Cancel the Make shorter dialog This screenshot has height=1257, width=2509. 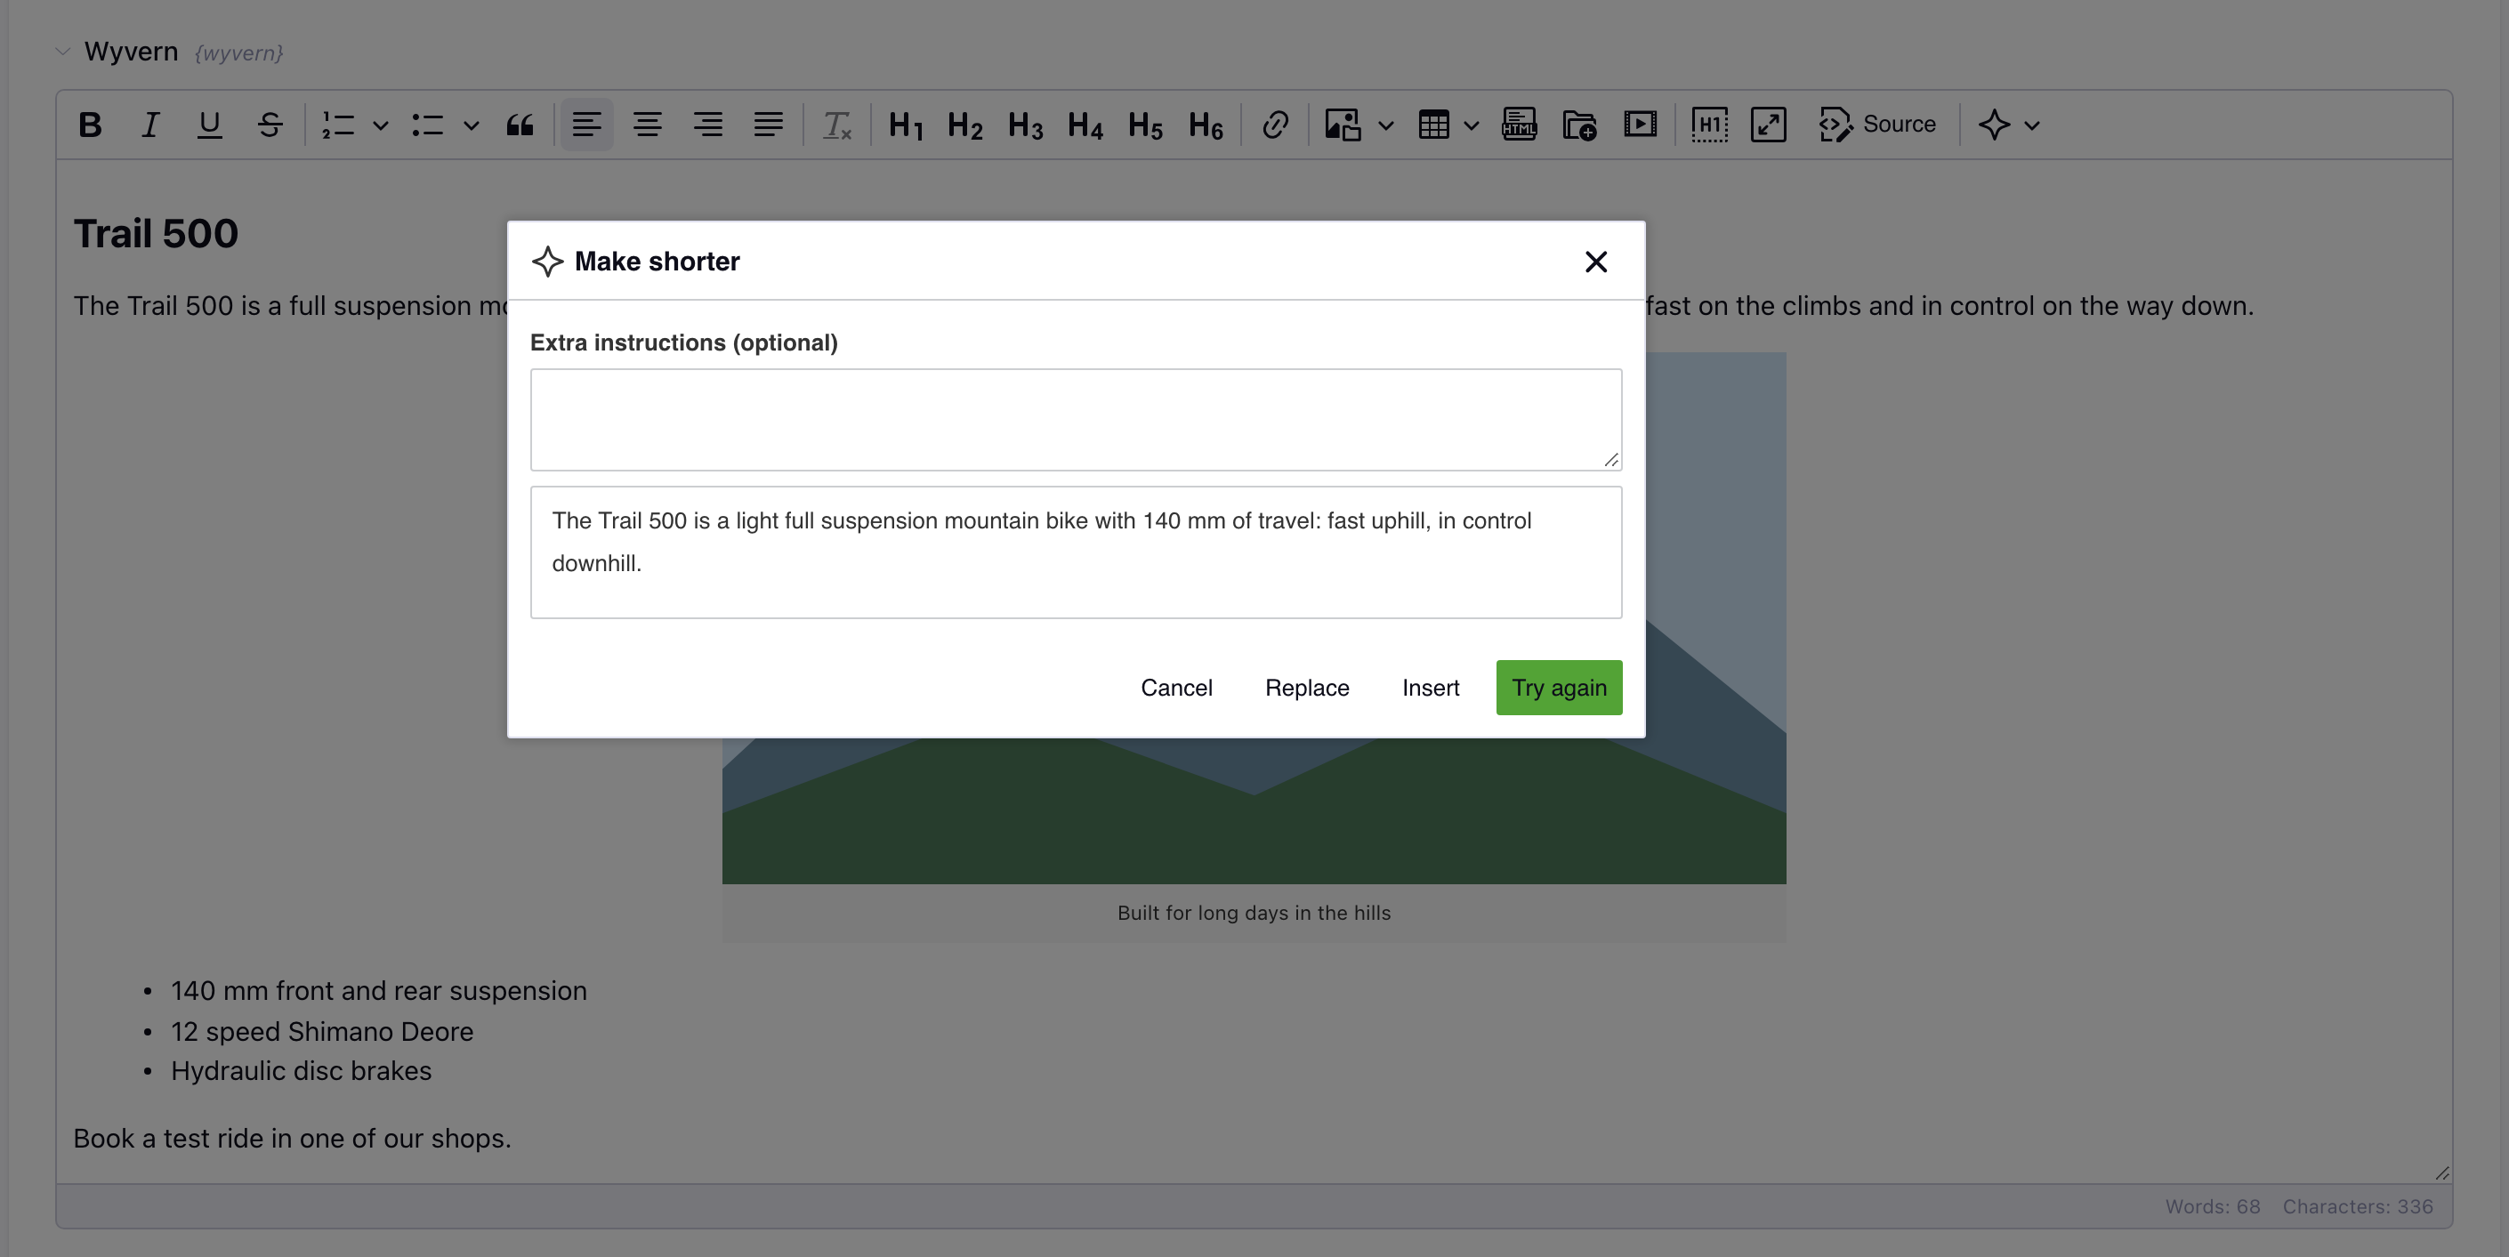[1175, 688]
